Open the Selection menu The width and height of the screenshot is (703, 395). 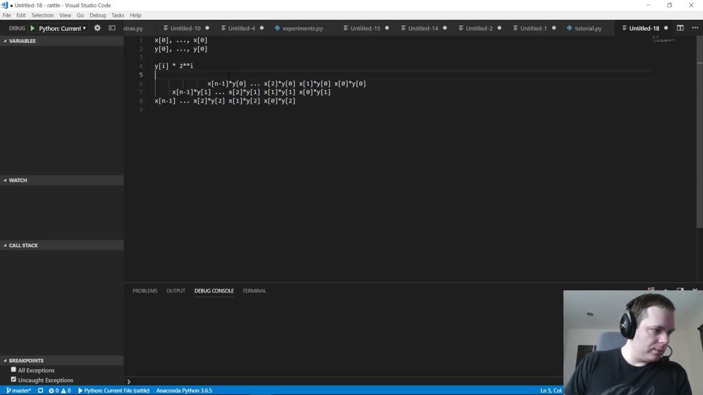pos(42,15)
